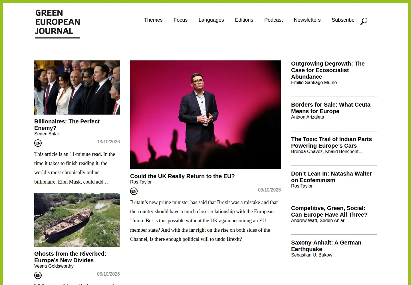Click EN badge under UK Return article
Viewport: 411px width, 285px height.
[x=134, y=191]
